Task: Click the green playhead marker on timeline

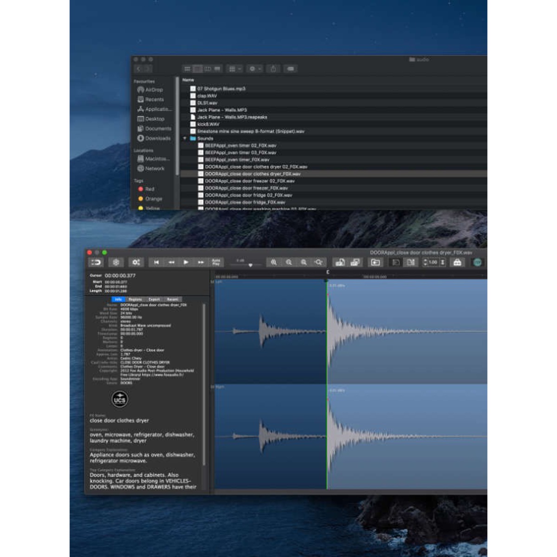Action: (x=327, y=280)
